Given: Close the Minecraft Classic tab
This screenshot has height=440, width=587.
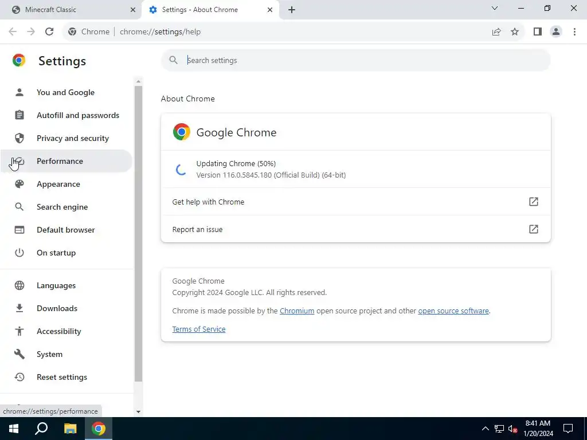Looking at the screenshot, I should click(133, 10).
